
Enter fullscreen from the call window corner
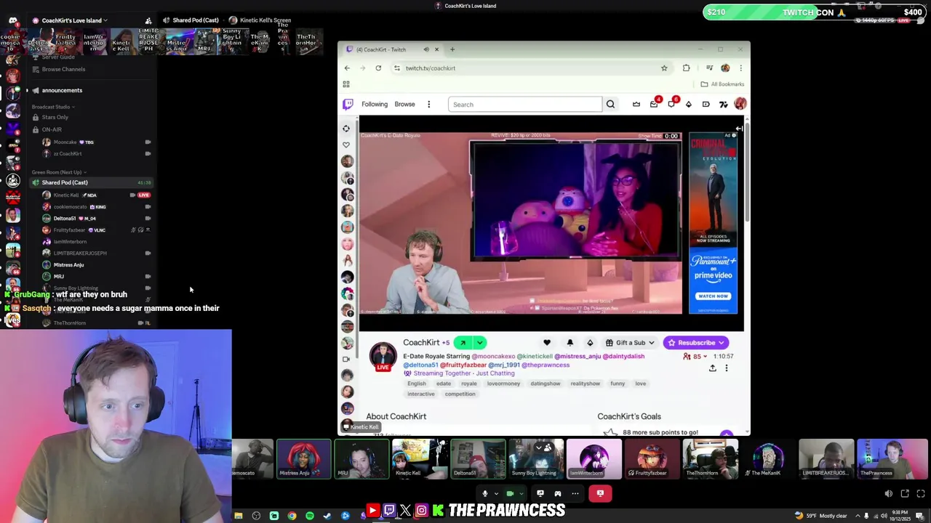920,494
